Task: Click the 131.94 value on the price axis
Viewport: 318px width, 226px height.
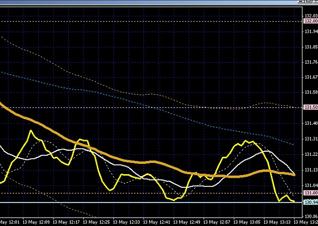Action: click(311, 32)
